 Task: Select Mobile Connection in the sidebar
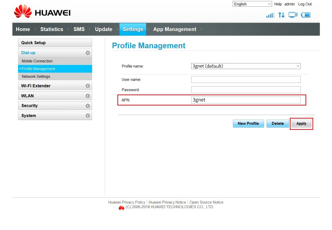(55, 61)
